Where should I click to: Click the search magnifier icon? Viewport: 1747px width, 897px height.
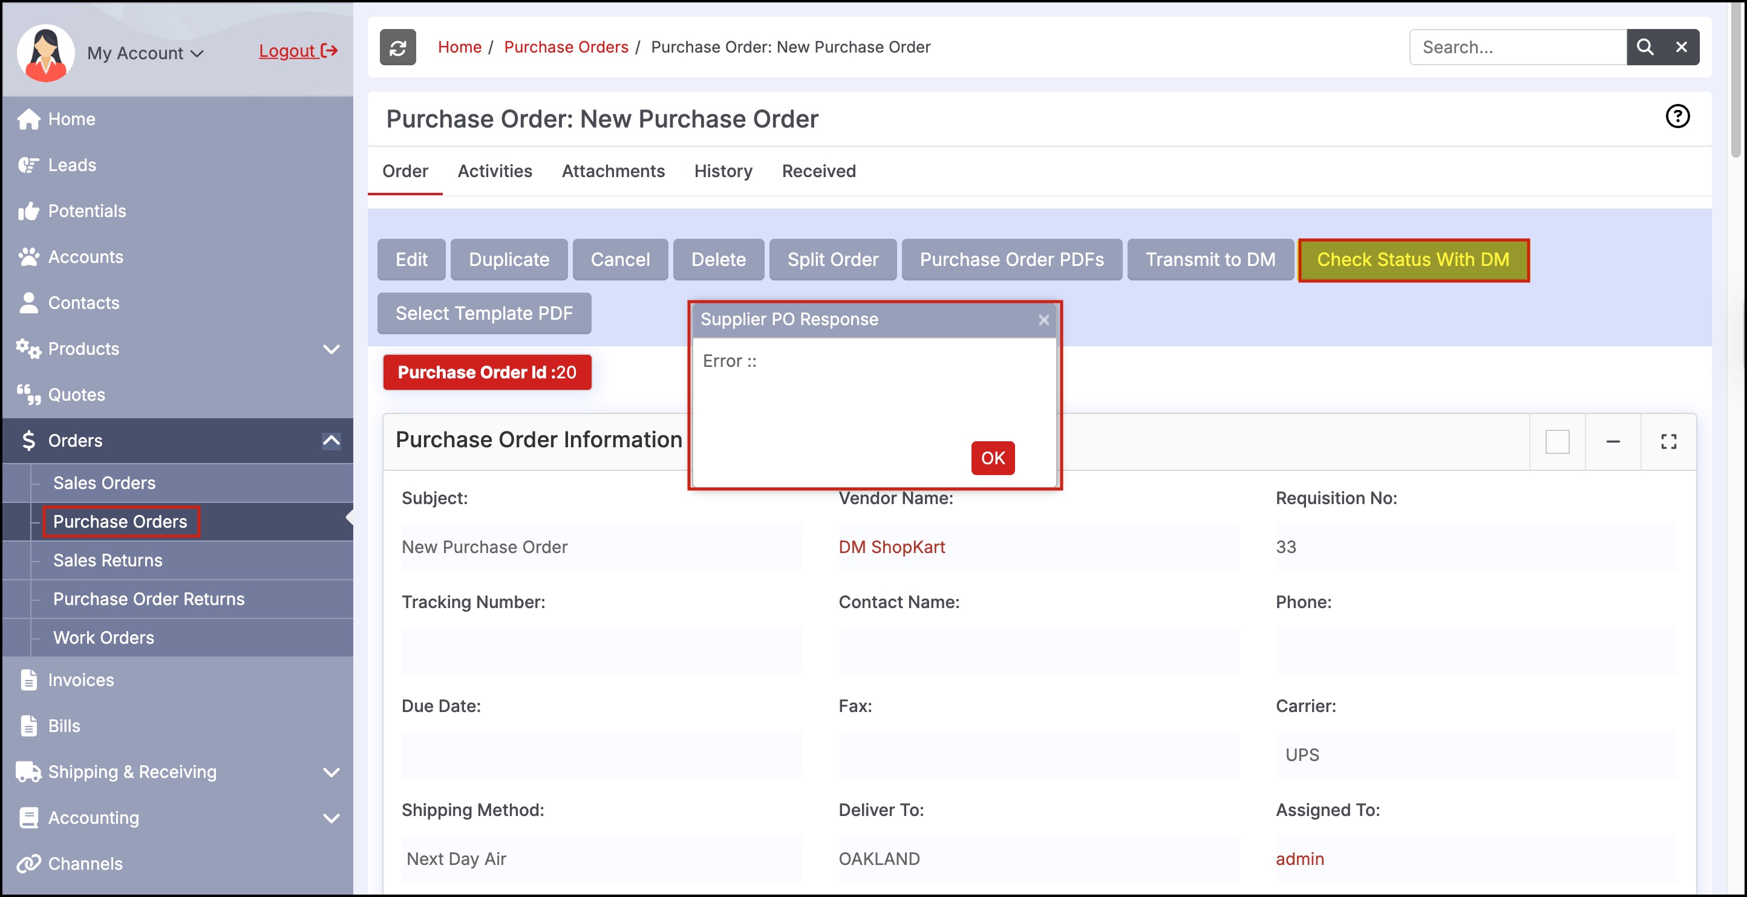point(1644,47)
